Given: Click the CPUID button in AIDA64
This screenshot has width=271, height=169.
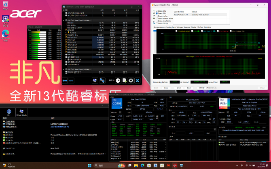Looking at the screenshot, I should click(202, 88).
